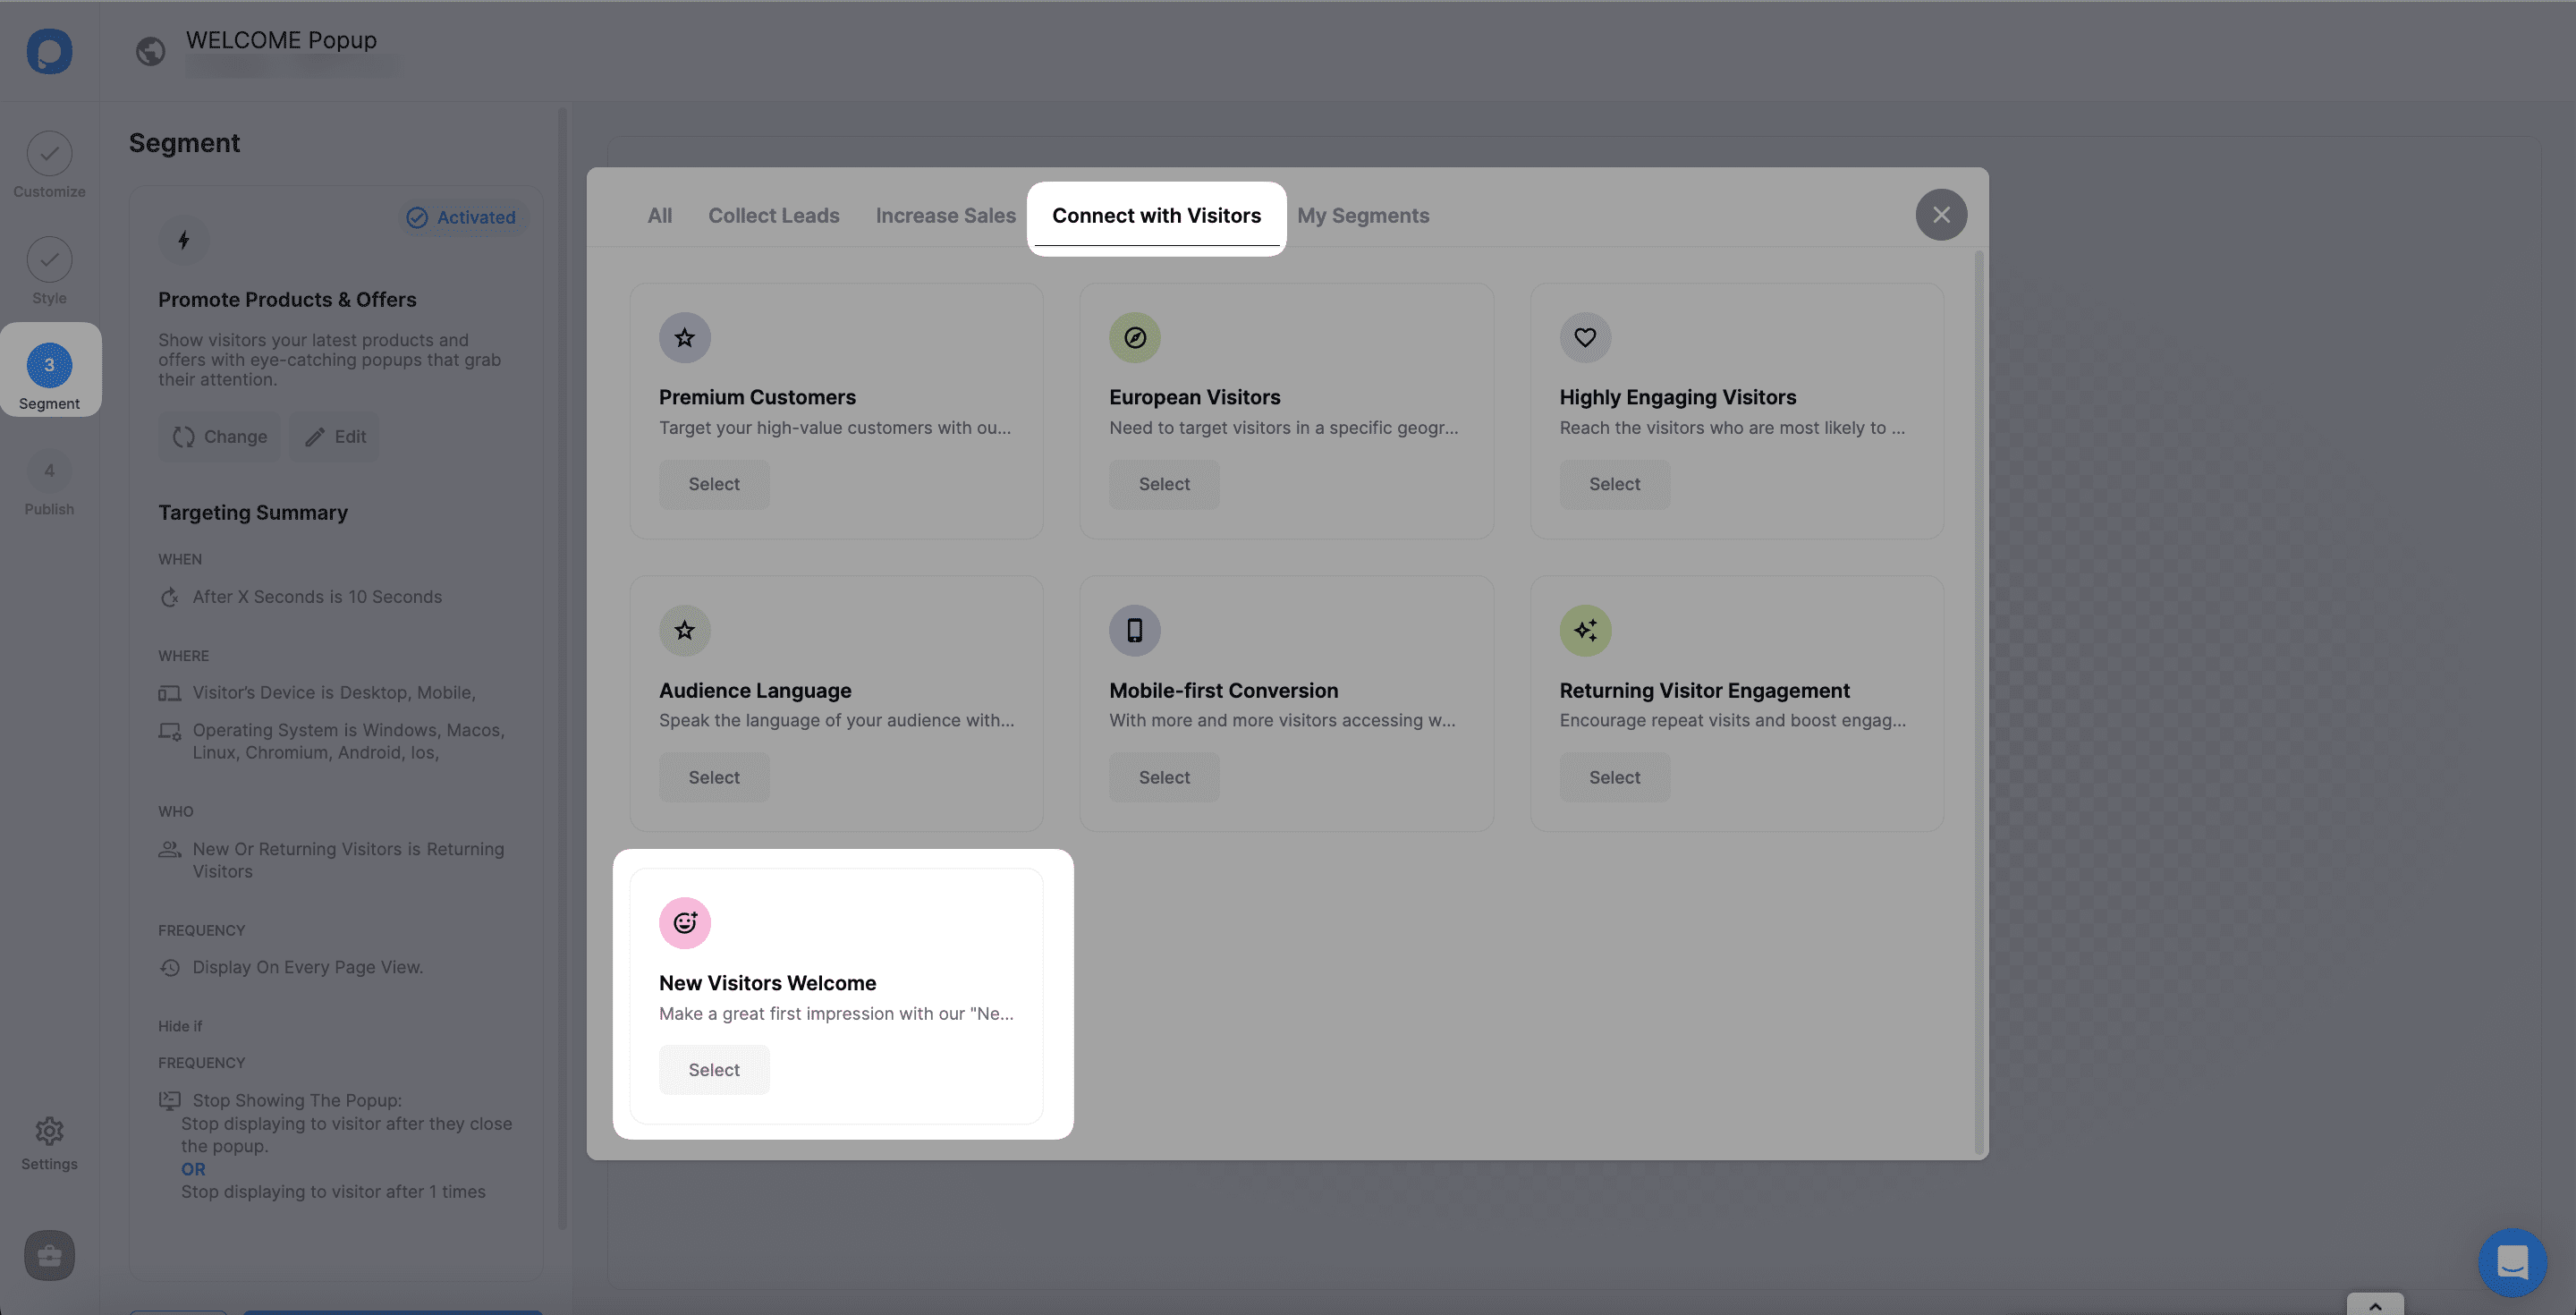Click the blue OR condition text
Image resolution: width=2576 pixels, height=1315 pixels.
pyautogui.click(x=193, y=1169)
